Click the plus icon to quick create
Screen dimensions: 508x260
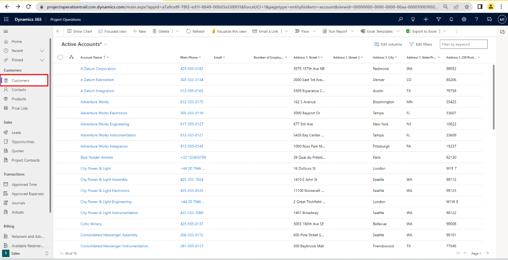tap(426, 19)
